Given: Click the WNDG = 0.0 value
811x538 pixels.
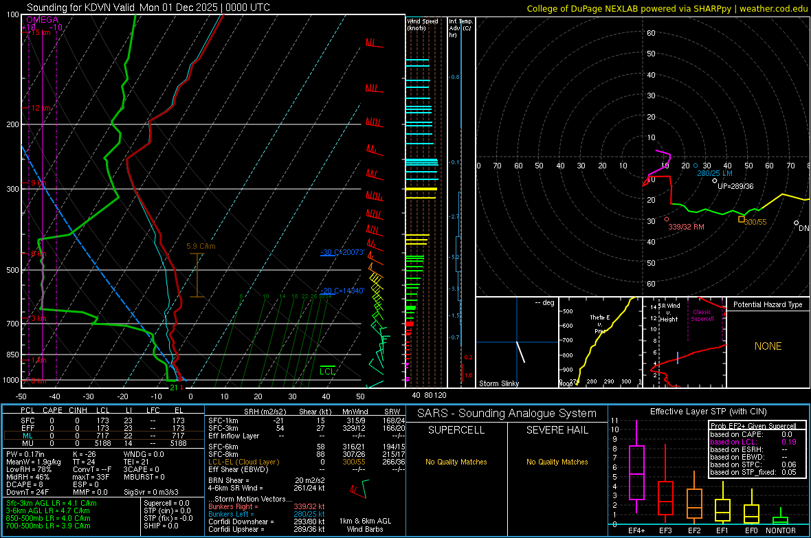Looking at the screenshot, I should [144, 454].
